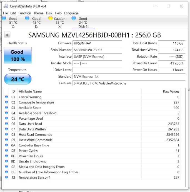Viewport: 190px width, 192px height.
Task: Select the blue status orb for Disk 5
Action: point(74,18)
